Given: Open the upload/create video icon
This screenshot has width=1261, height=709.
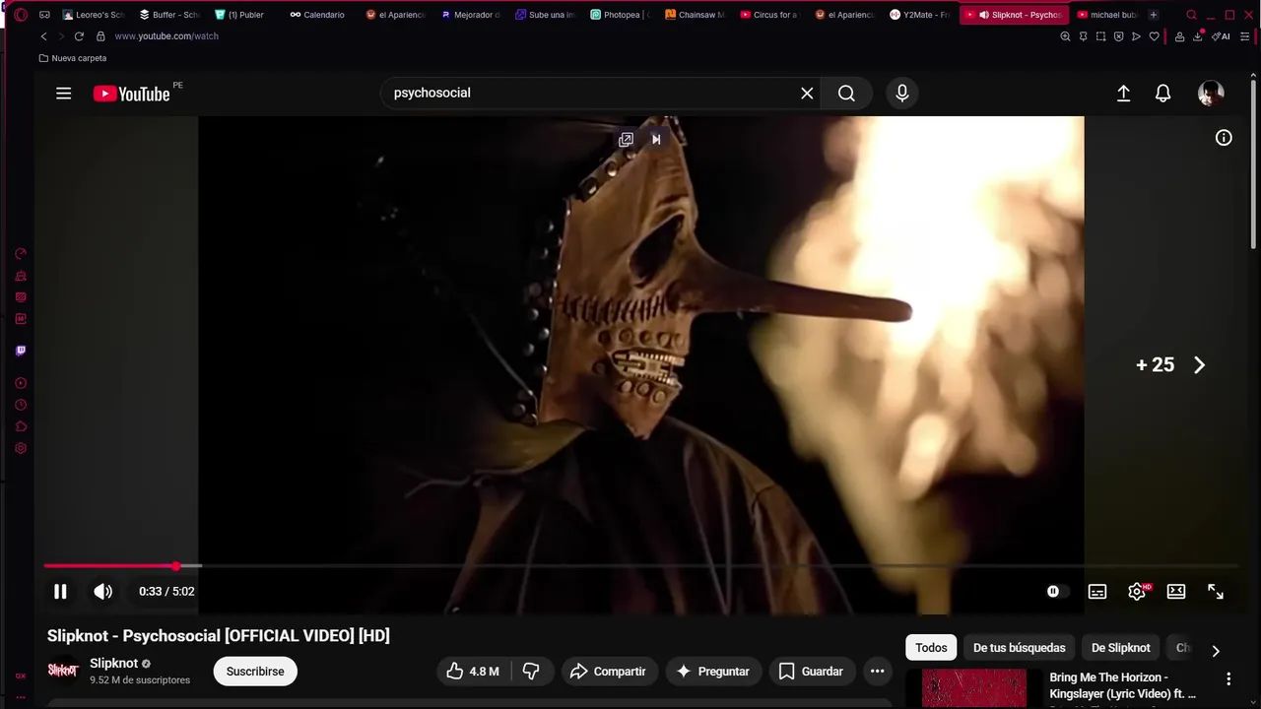Looking at the screenshot, I should tap(1123, 94).
